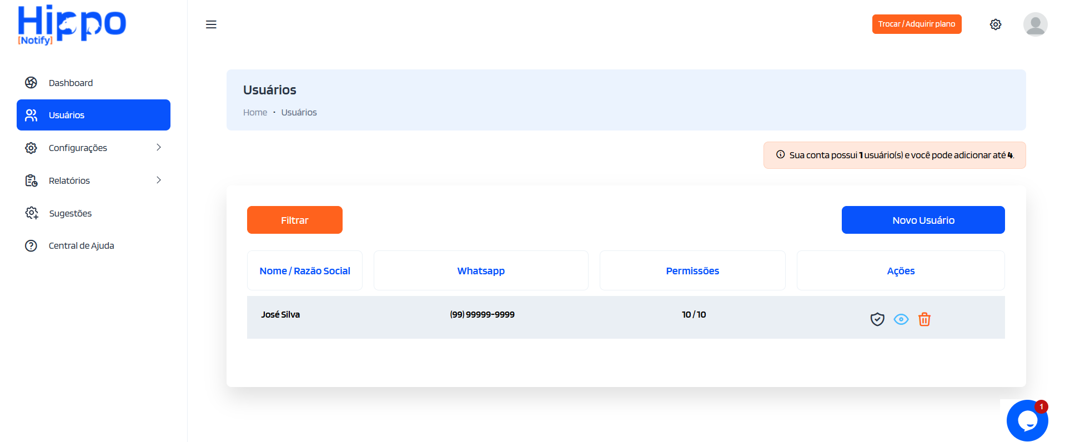
Task: Toggle the sidebar with hamburger menu icon
Action: click(211, 24)
